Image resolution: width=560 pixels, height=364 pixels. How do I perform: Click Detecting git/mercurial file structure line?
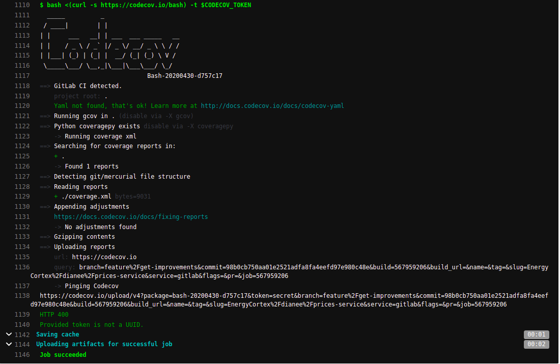coord(122,177)
